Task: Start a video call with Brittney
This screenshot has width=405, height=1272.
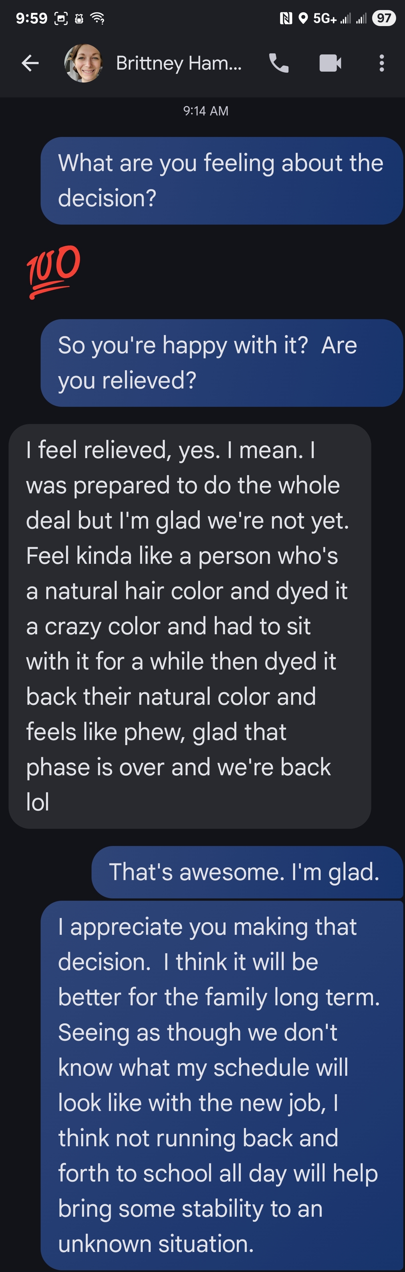Action: [x=330, y=63]
